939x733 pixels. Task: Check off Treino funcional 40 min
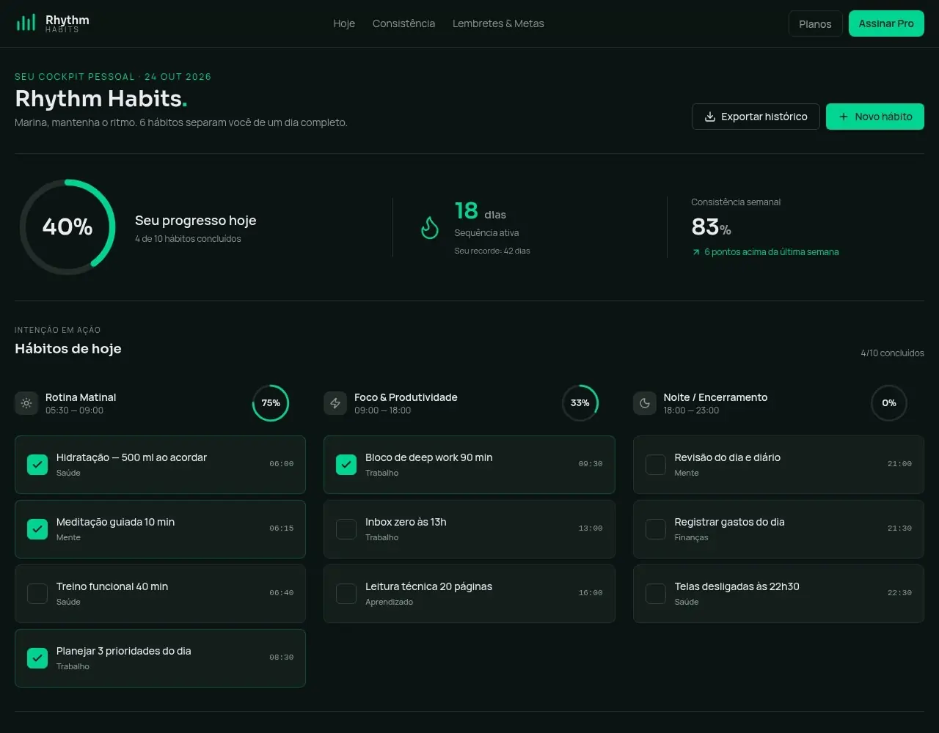coord(37,594)
